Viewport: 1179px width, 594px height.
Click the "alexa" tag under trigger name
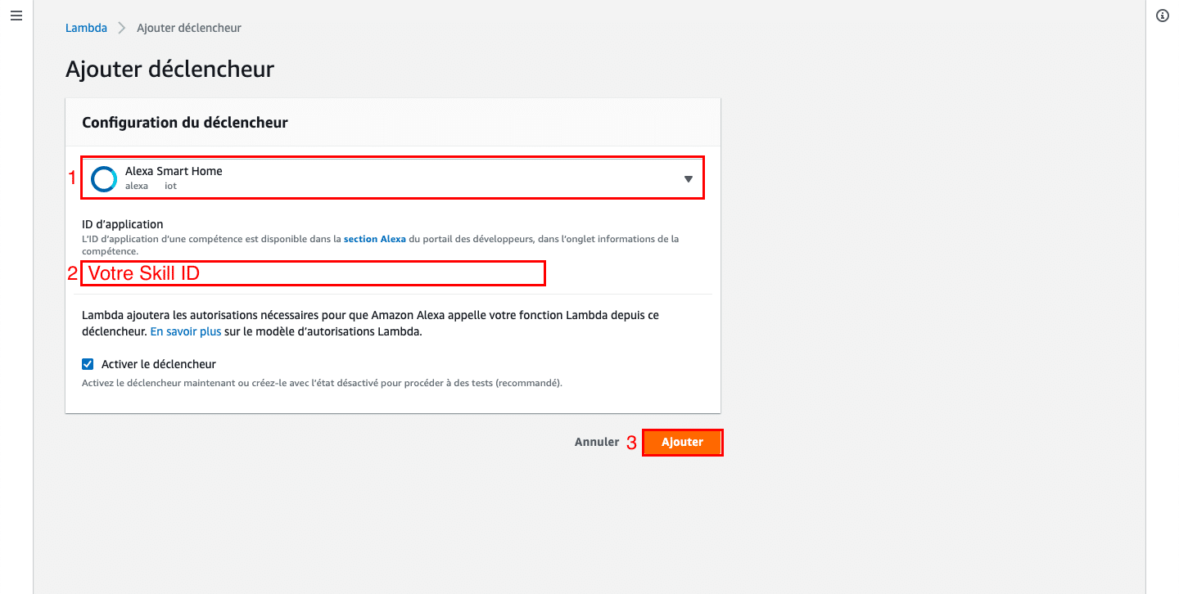coord(137,186)
